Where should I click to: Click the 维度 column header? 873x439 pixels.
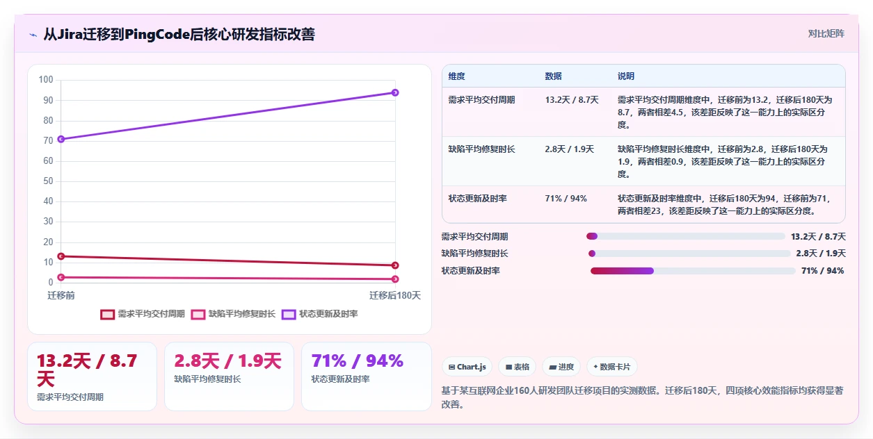coord(457,76)
